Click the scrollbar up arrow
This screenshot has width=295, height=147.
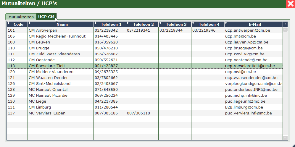tap(286, 30)
